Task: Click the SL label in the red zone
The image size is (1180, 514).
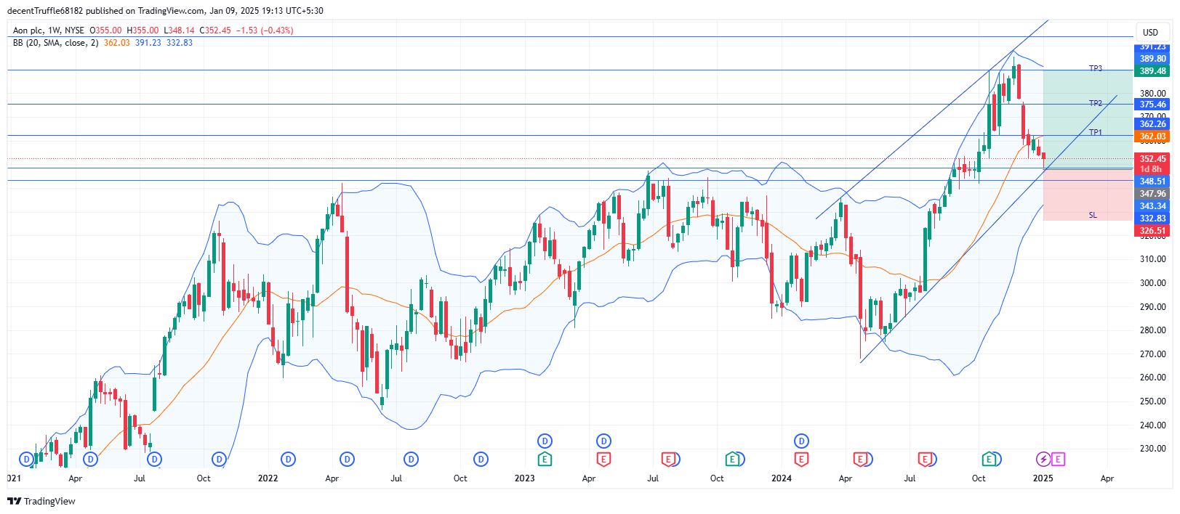Action: (x=1093, y=215)
